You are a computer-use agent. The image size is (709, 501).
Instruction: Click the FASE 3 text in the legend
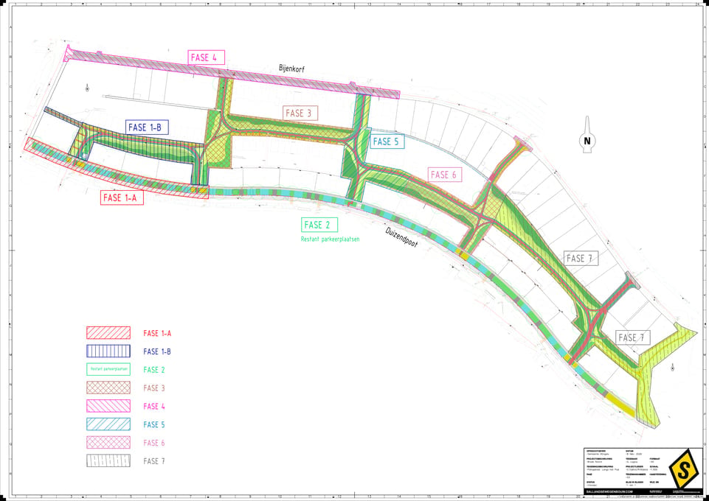click(x=154, y=388)
